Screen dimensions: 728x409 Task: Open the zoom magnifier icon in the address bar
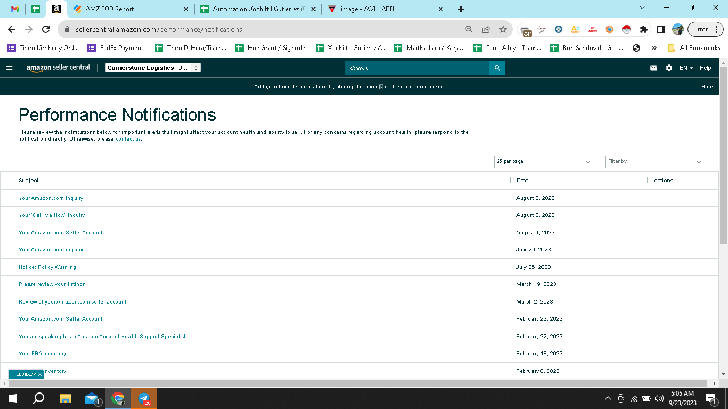469,29
